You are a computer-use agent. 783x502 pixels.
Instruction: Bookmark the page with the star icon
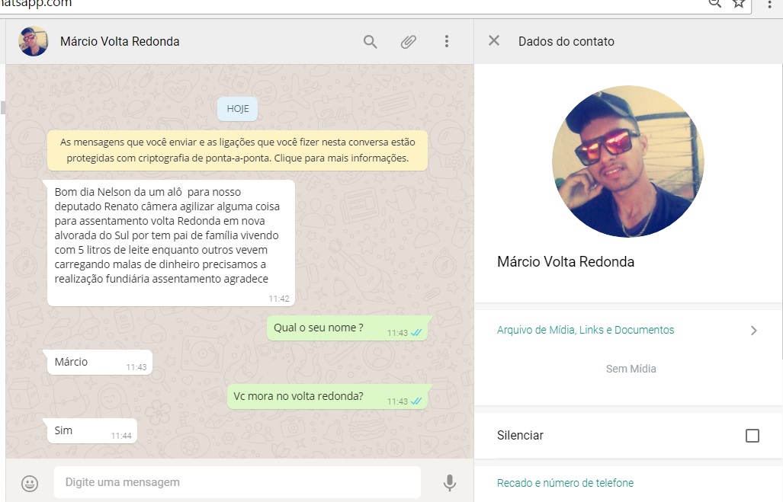[739, 3]
